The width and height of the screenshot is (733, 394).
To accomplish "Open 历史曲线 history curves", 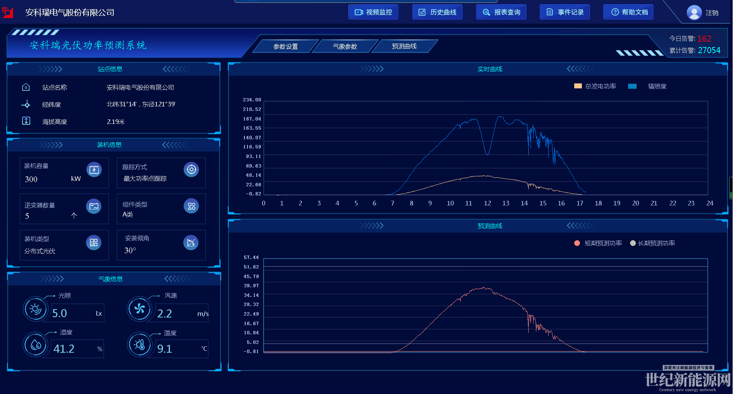I will coord(437,12).
